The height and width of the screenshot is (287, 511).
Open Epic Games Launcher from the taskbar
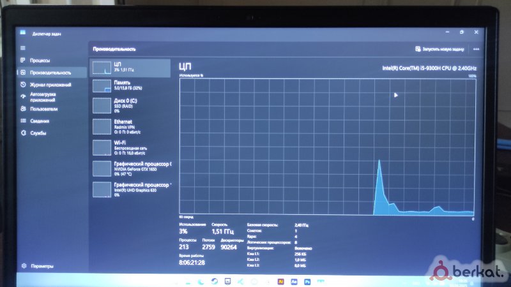click(x=227, y=281)
